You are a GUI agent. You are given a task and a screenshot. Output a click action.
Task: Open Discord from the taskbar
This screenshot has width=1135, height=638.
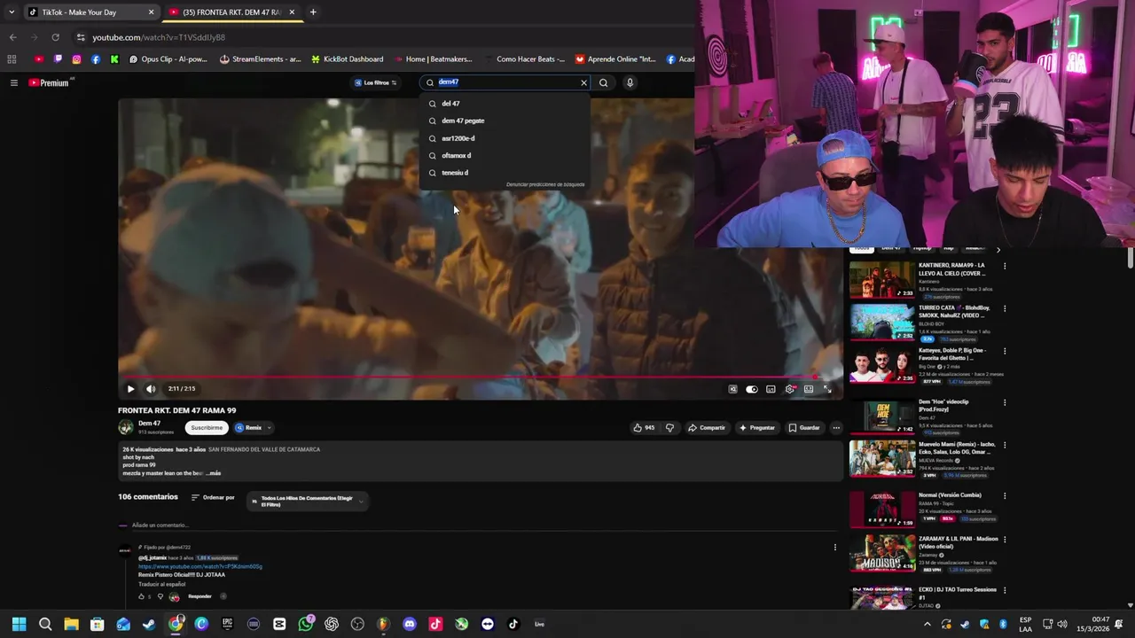click(409, 624)
